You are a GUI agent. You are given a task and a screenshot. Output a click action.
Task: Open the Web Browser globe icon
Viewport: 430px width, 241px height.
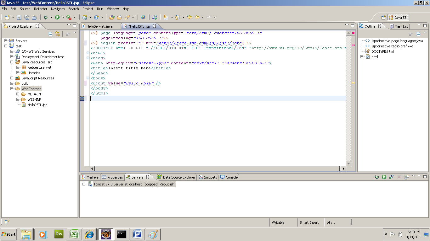coord(143,18)
